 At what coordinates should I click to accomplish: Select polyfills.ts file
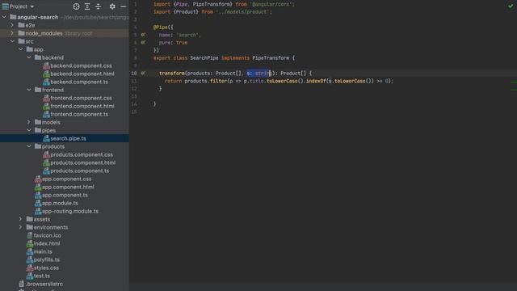pyautogui.click(x=47, y=259)
